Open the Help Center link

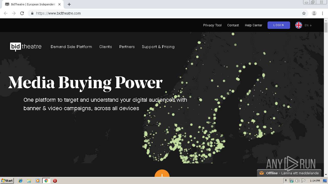[253, 25]
